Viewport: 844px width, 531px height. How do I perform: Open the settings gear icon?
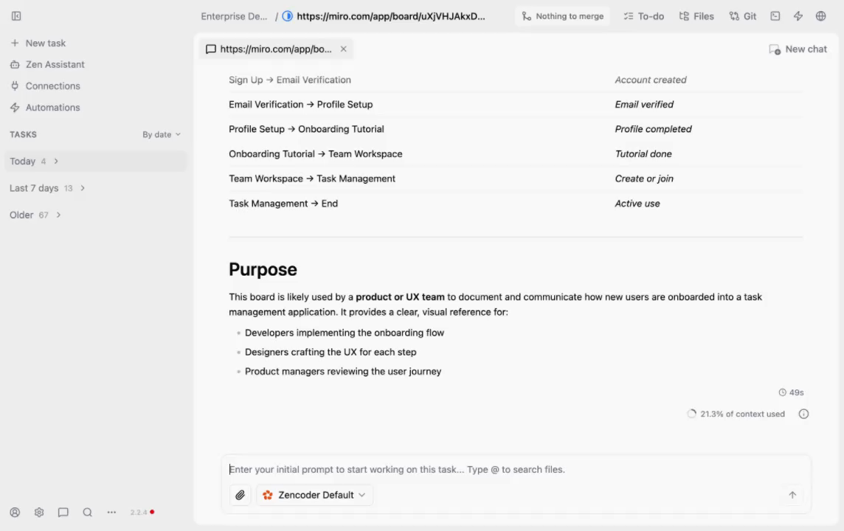pos(39,512)
